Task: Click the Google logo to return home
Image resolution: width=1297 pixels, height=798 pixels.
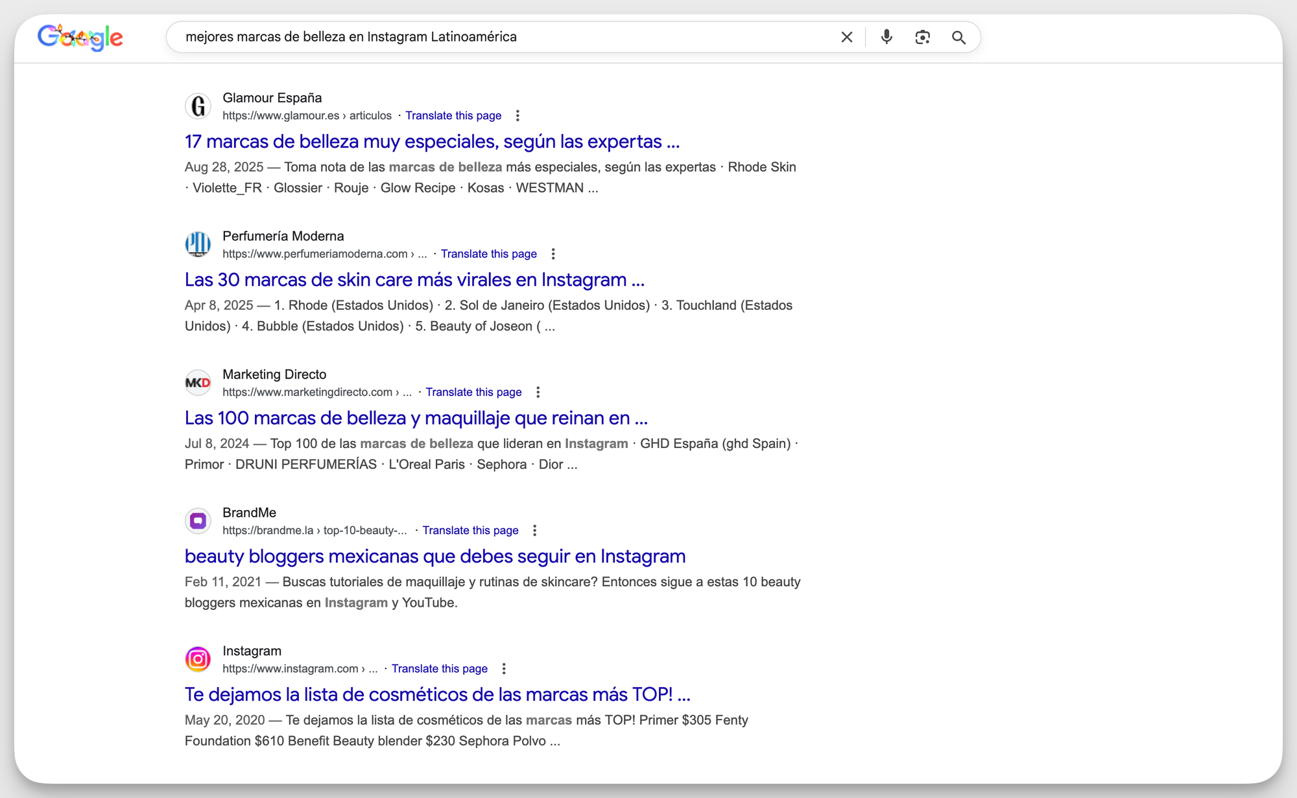Action: 80,37
